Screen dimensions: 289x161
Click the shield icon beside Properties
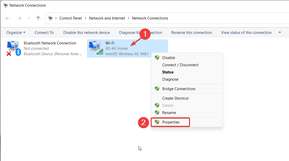(157, 122)
